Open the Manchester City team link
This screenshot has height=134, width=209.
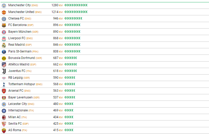click(19, 5)
